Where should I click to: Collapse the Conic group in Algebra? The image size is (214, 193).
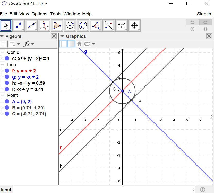pos(2,52)
